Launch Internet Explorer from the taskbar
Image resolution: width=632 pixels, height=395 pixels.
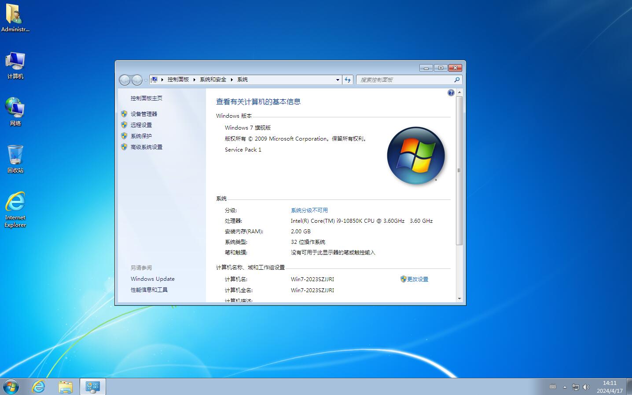tap(39, 387)
